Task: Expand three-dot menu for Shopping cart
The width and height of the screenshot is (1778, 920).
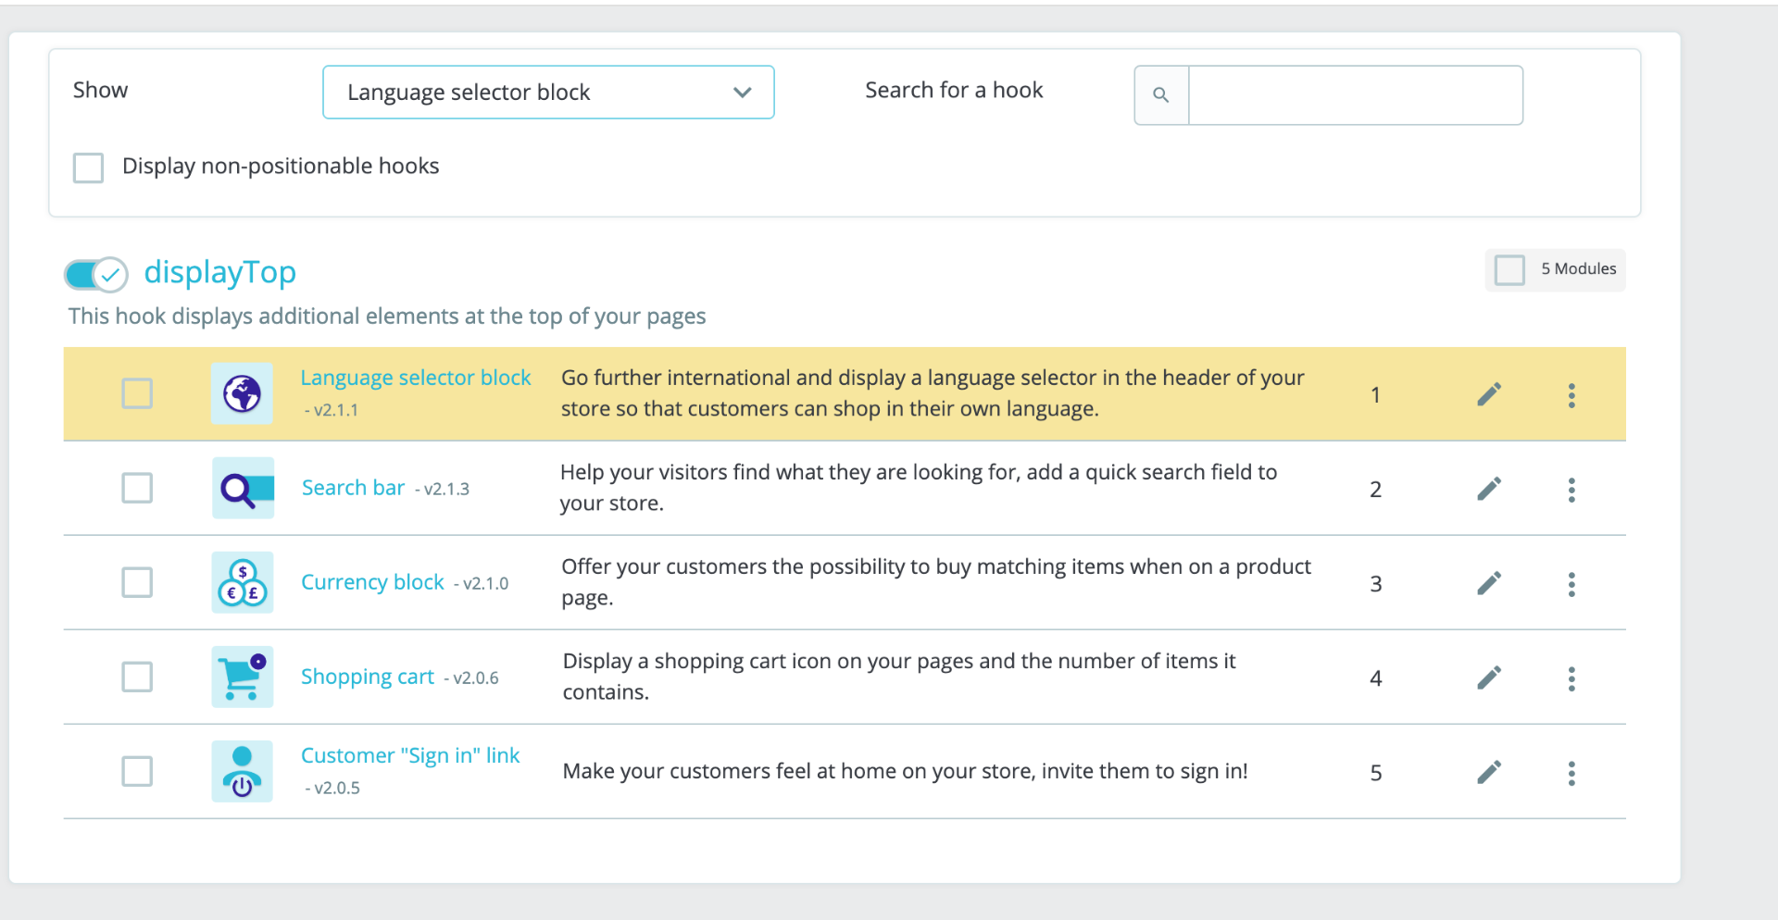Action: (1571, 678)
